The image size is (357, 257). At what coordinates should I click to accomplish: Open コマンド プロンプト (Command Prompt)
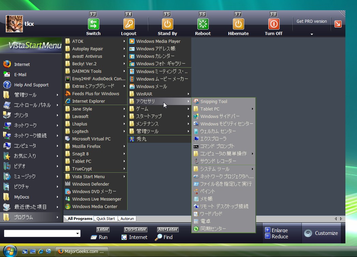click(224, 146)
